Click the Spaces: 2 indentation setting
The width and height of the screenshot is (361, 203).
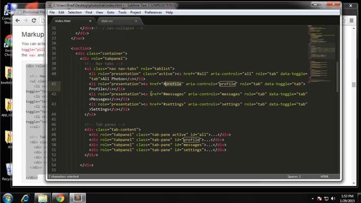click(294, 176)
